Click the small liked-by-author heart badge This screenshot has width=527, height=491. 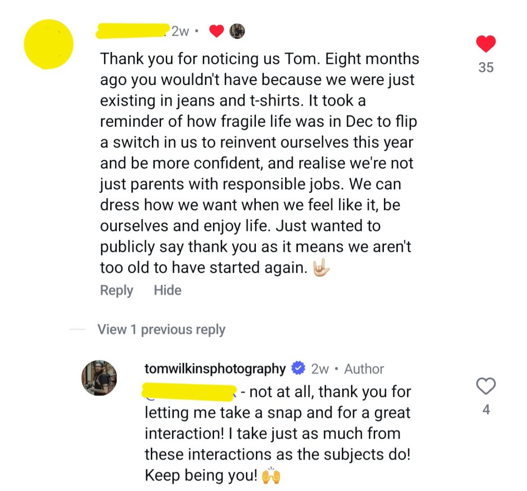[217, 31]
